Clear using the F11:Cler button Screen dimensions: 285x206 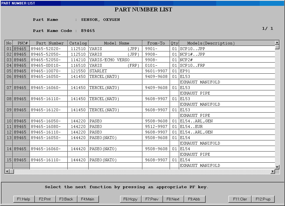(240, 199)
